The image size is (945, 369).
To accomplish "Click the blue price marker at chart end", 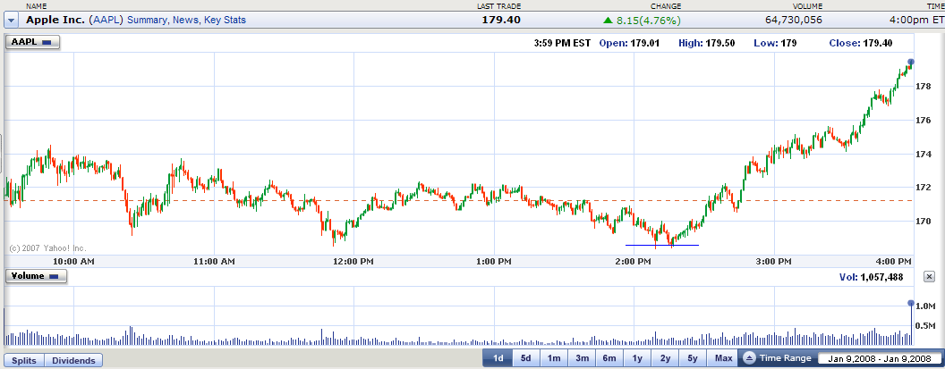I will point(911,62).
